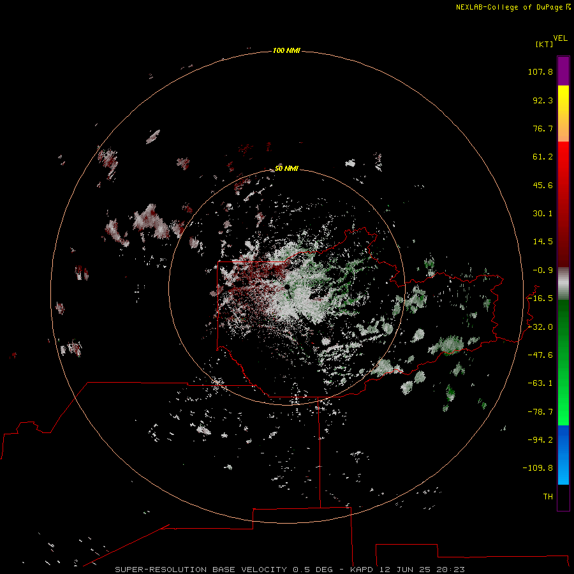The image size is (574, 574).
Task: Click the -78.7 velocity scale value
Action: pos(540,412)
